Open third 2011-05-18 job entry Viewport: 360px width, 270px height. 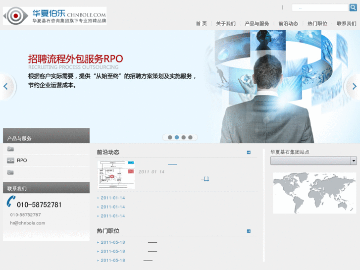(x=113, y=261)
